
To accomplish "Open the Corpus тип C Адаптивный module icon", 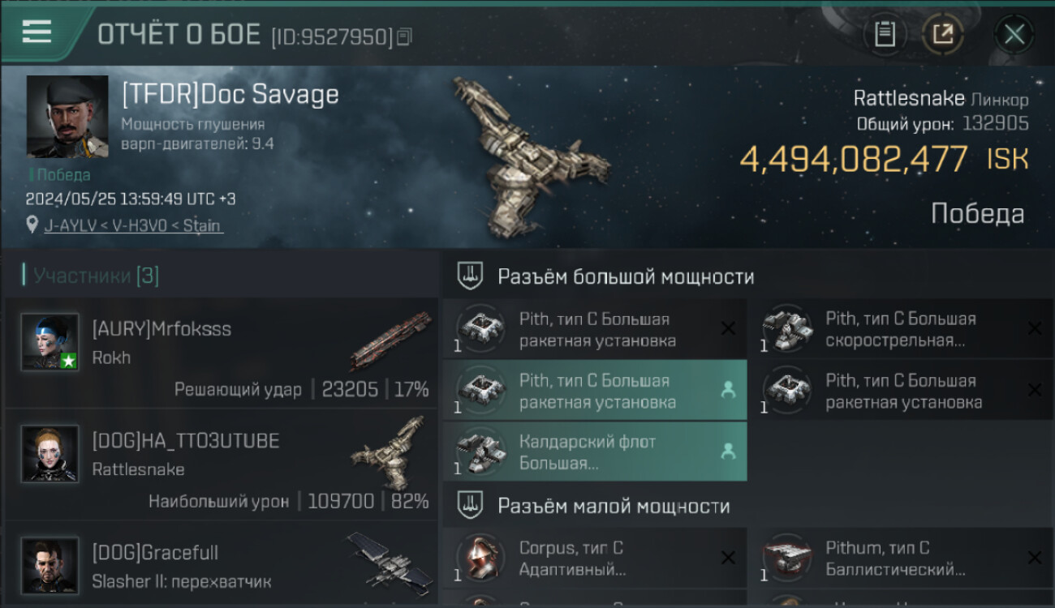I will click(480, 559).
